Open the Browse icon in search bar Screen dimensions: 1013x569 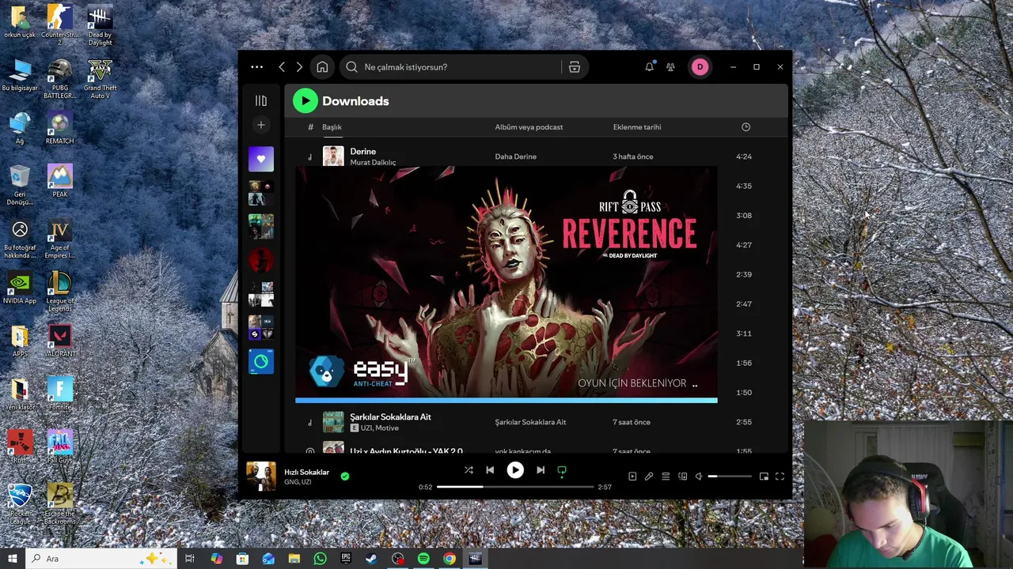point(575,67)
